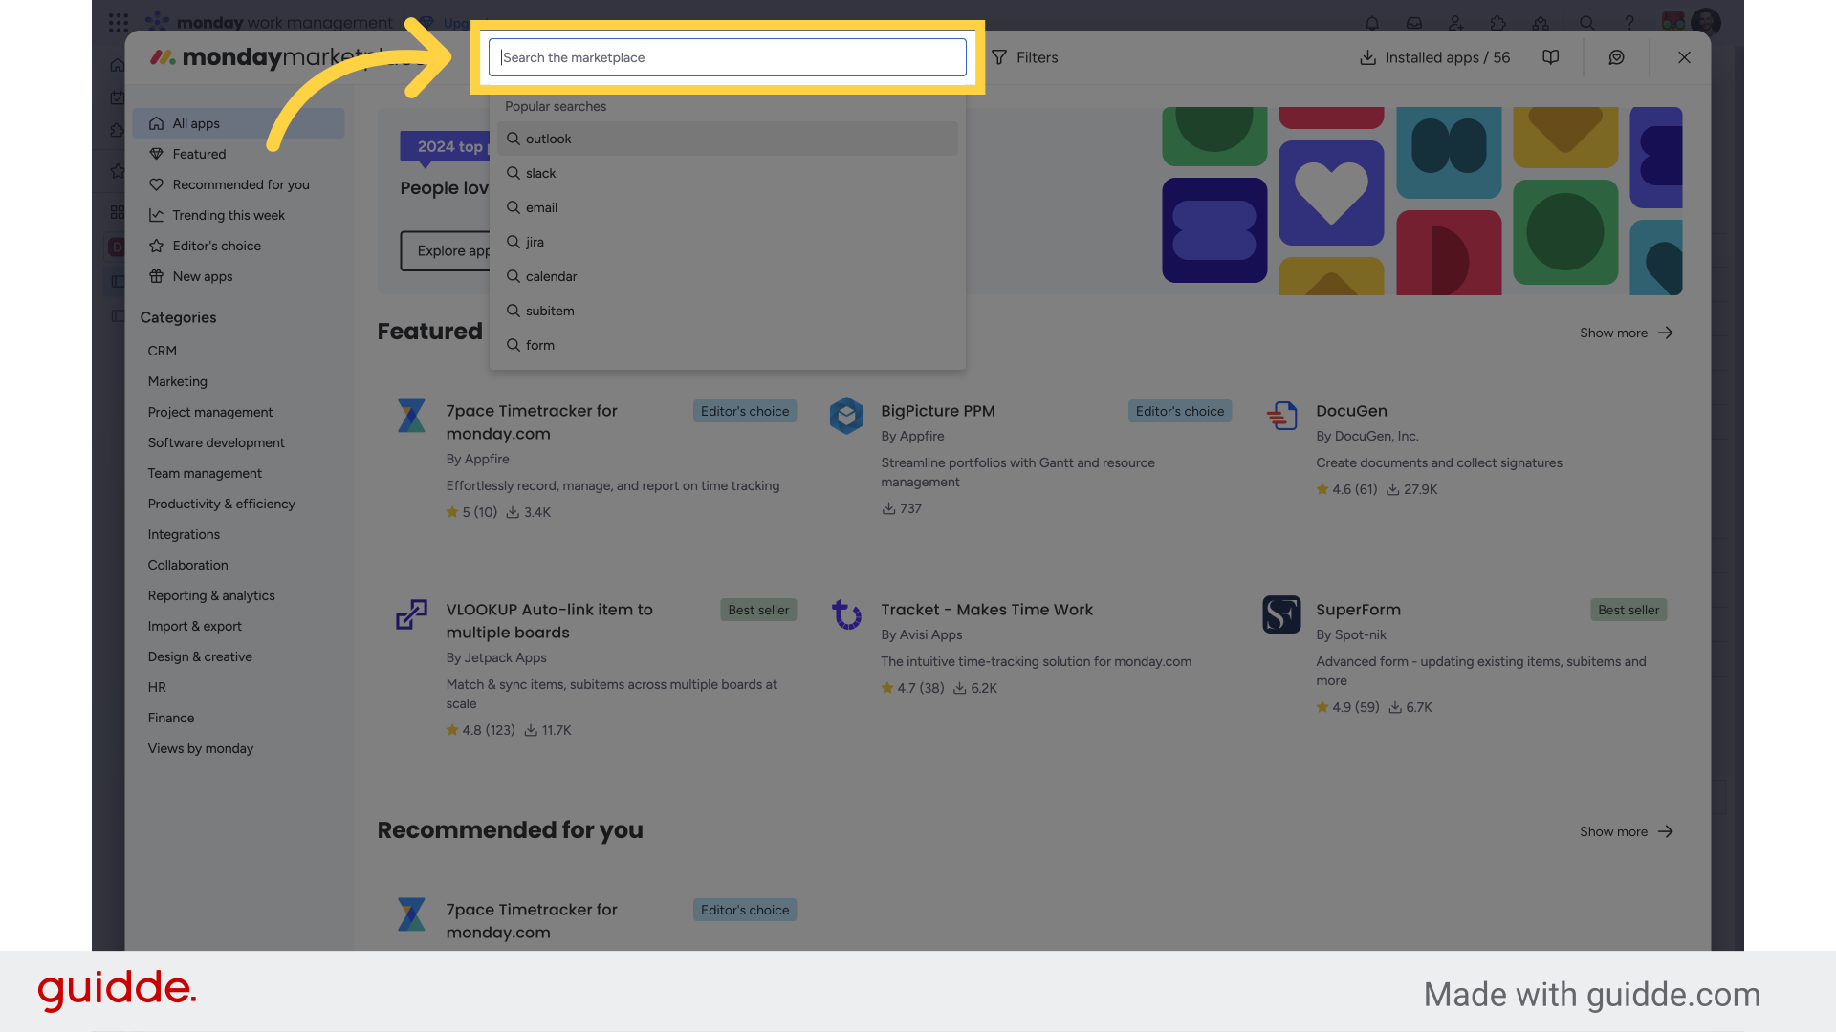Click the DocuGen app title
The image size is (1836, 1032).
(1351, 411)
